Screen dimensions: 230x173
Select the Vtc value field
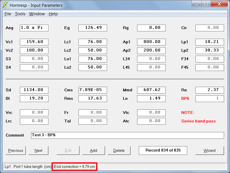coord(151,113)
